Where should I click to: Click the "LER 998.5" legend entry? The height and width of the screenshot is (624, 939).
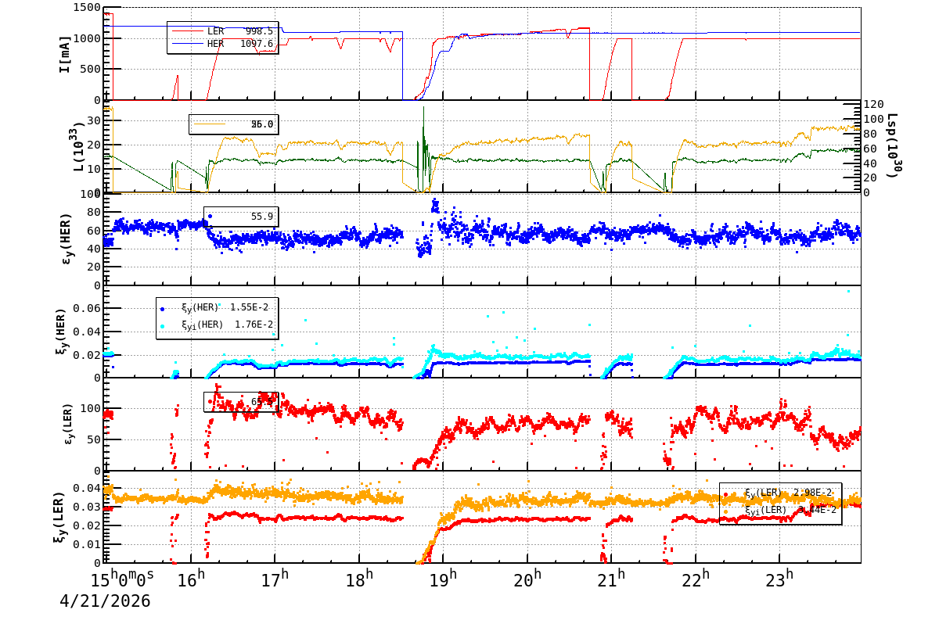[222, 31]
